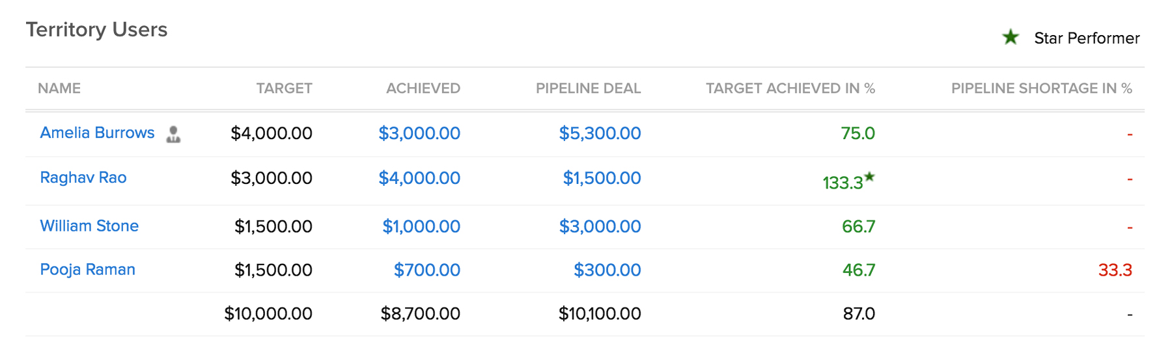Viewport: 1172px width, 351px height.
Task: Click the star next to Raghav's 133.3
Action: pyautogui.click(x=870, y=177)
